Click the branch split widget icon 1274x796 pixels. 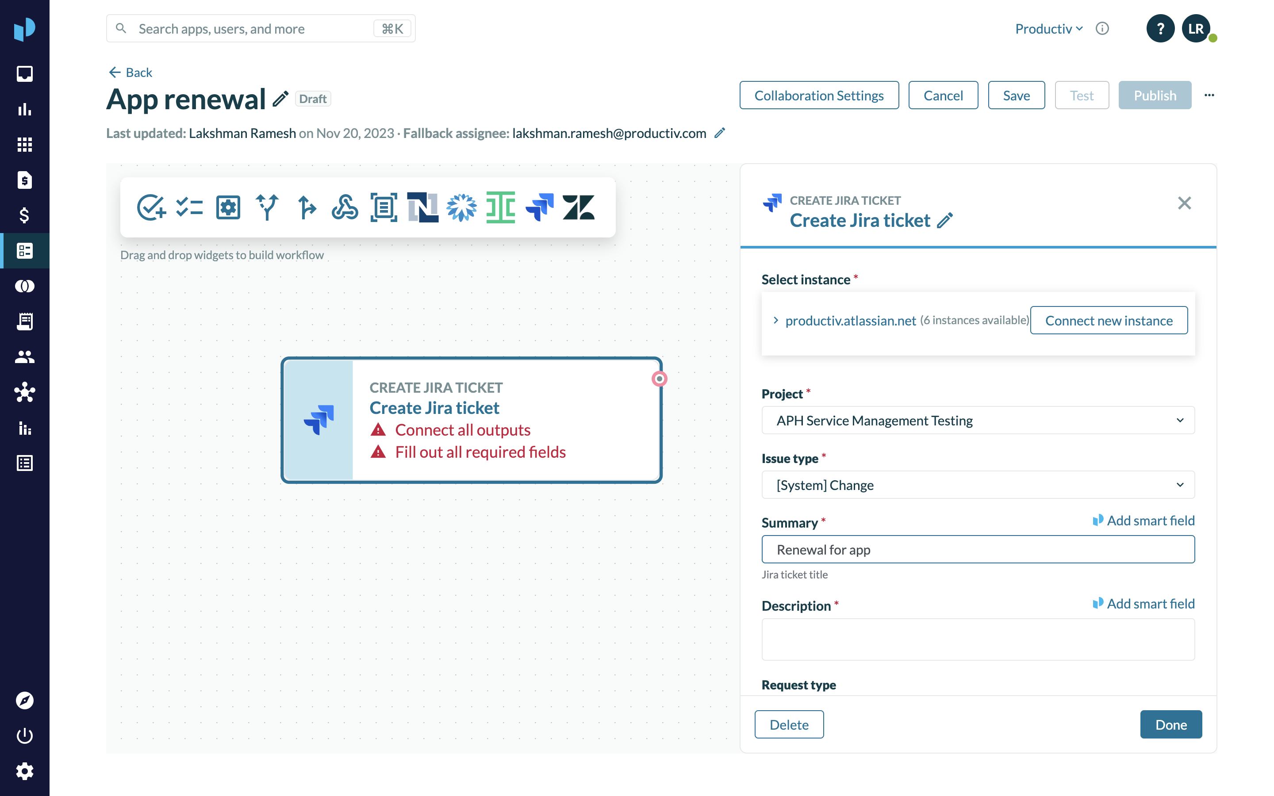[x=267, y=207]
